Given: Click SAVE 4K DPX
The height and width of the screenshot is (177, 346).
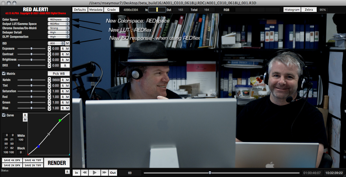Looking at the screenshot, I should [12, 160].
